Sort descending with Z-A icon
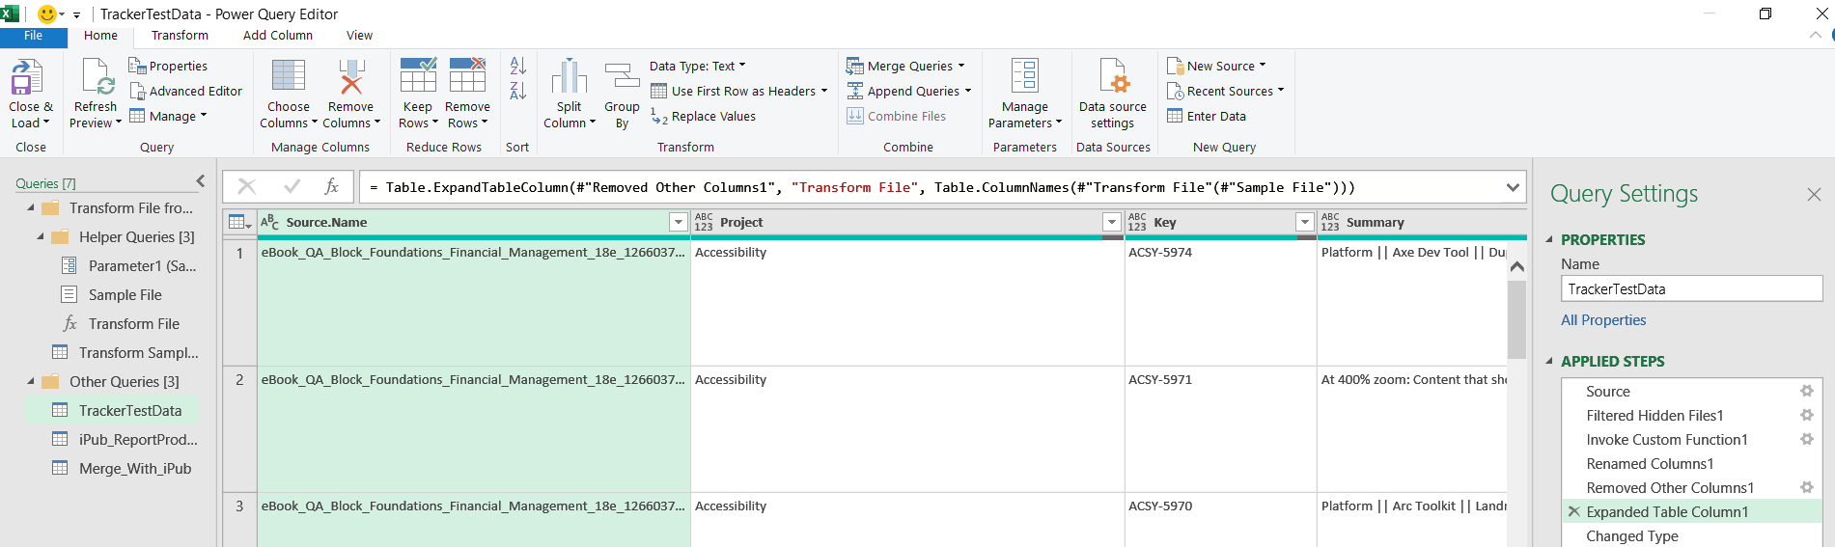This screenshot has width=1835, height=547. (518, 91)
